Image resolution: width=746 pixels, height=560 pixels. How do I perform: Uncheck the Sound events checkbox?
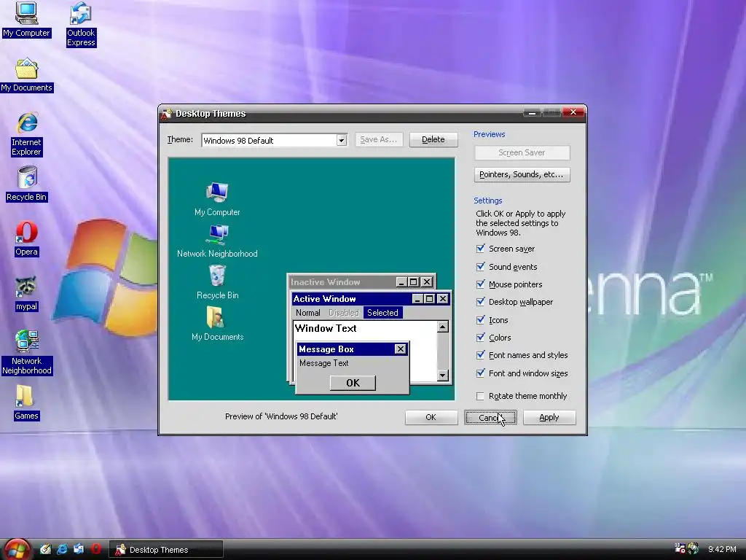point(481,267)
